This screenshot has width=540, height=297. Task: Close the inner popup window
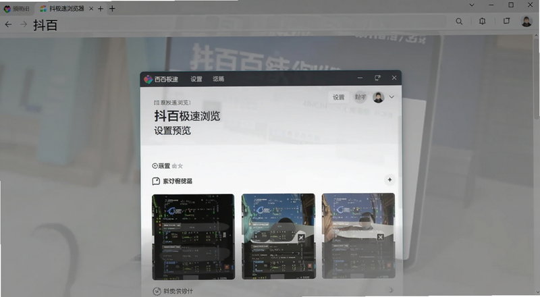click(394, 78)
